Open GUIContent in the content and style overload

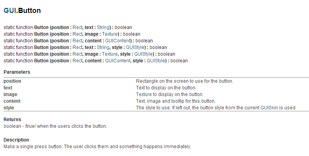[x=118, y=61]
